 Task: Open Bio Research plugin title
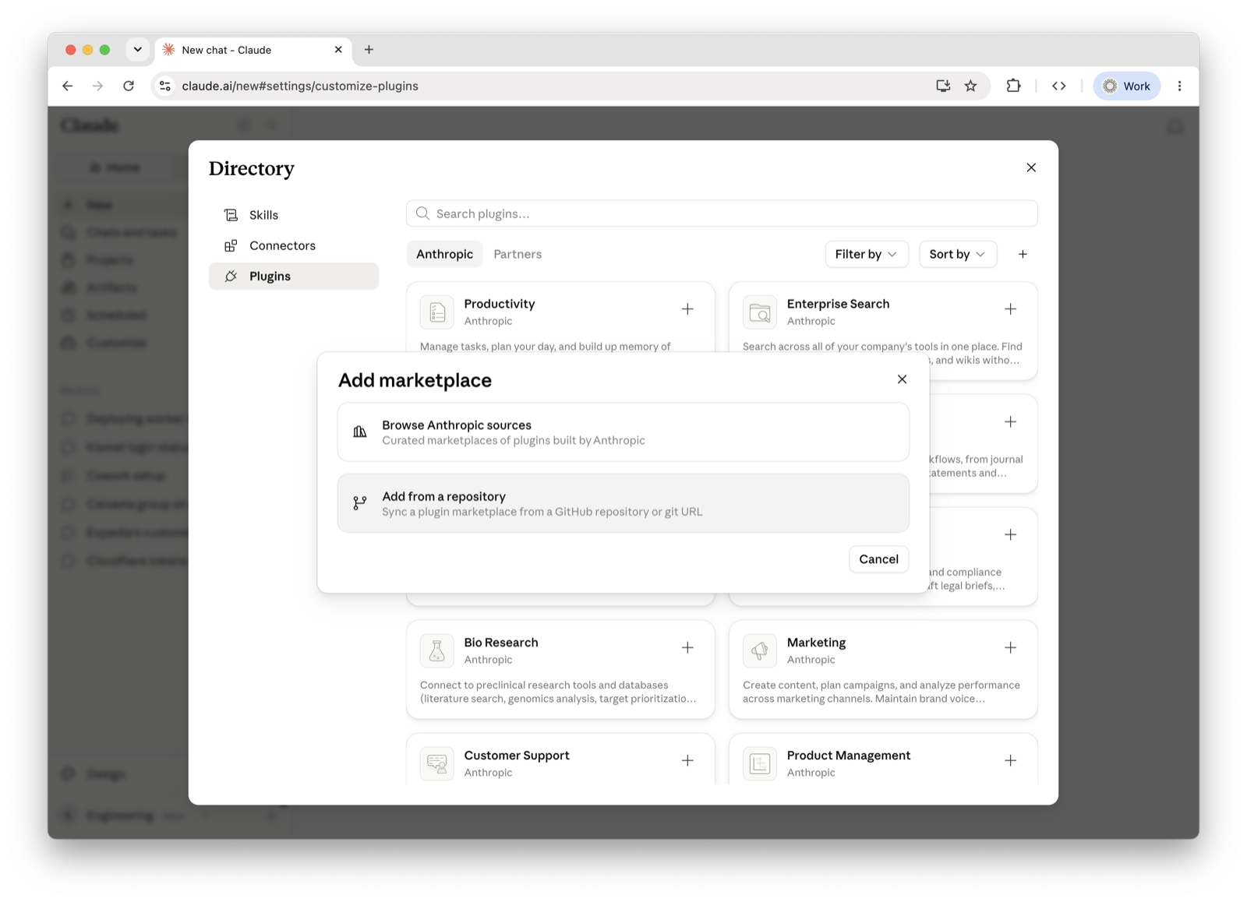point(500,643)
